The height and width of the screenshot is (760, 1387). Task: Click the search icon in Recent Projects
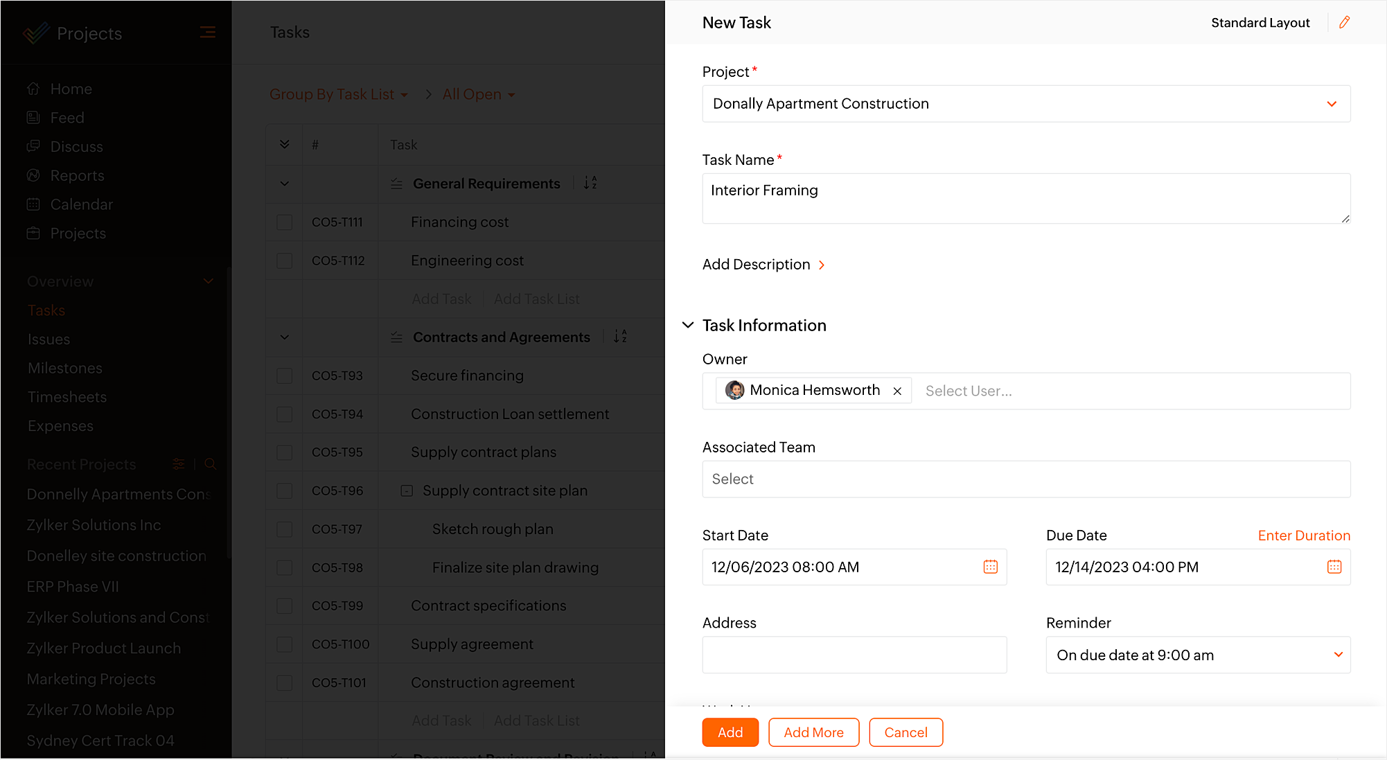(211, 464)
